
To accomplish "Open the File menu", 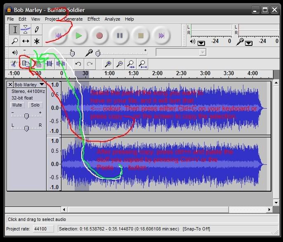I will click(x=10, y=19).
